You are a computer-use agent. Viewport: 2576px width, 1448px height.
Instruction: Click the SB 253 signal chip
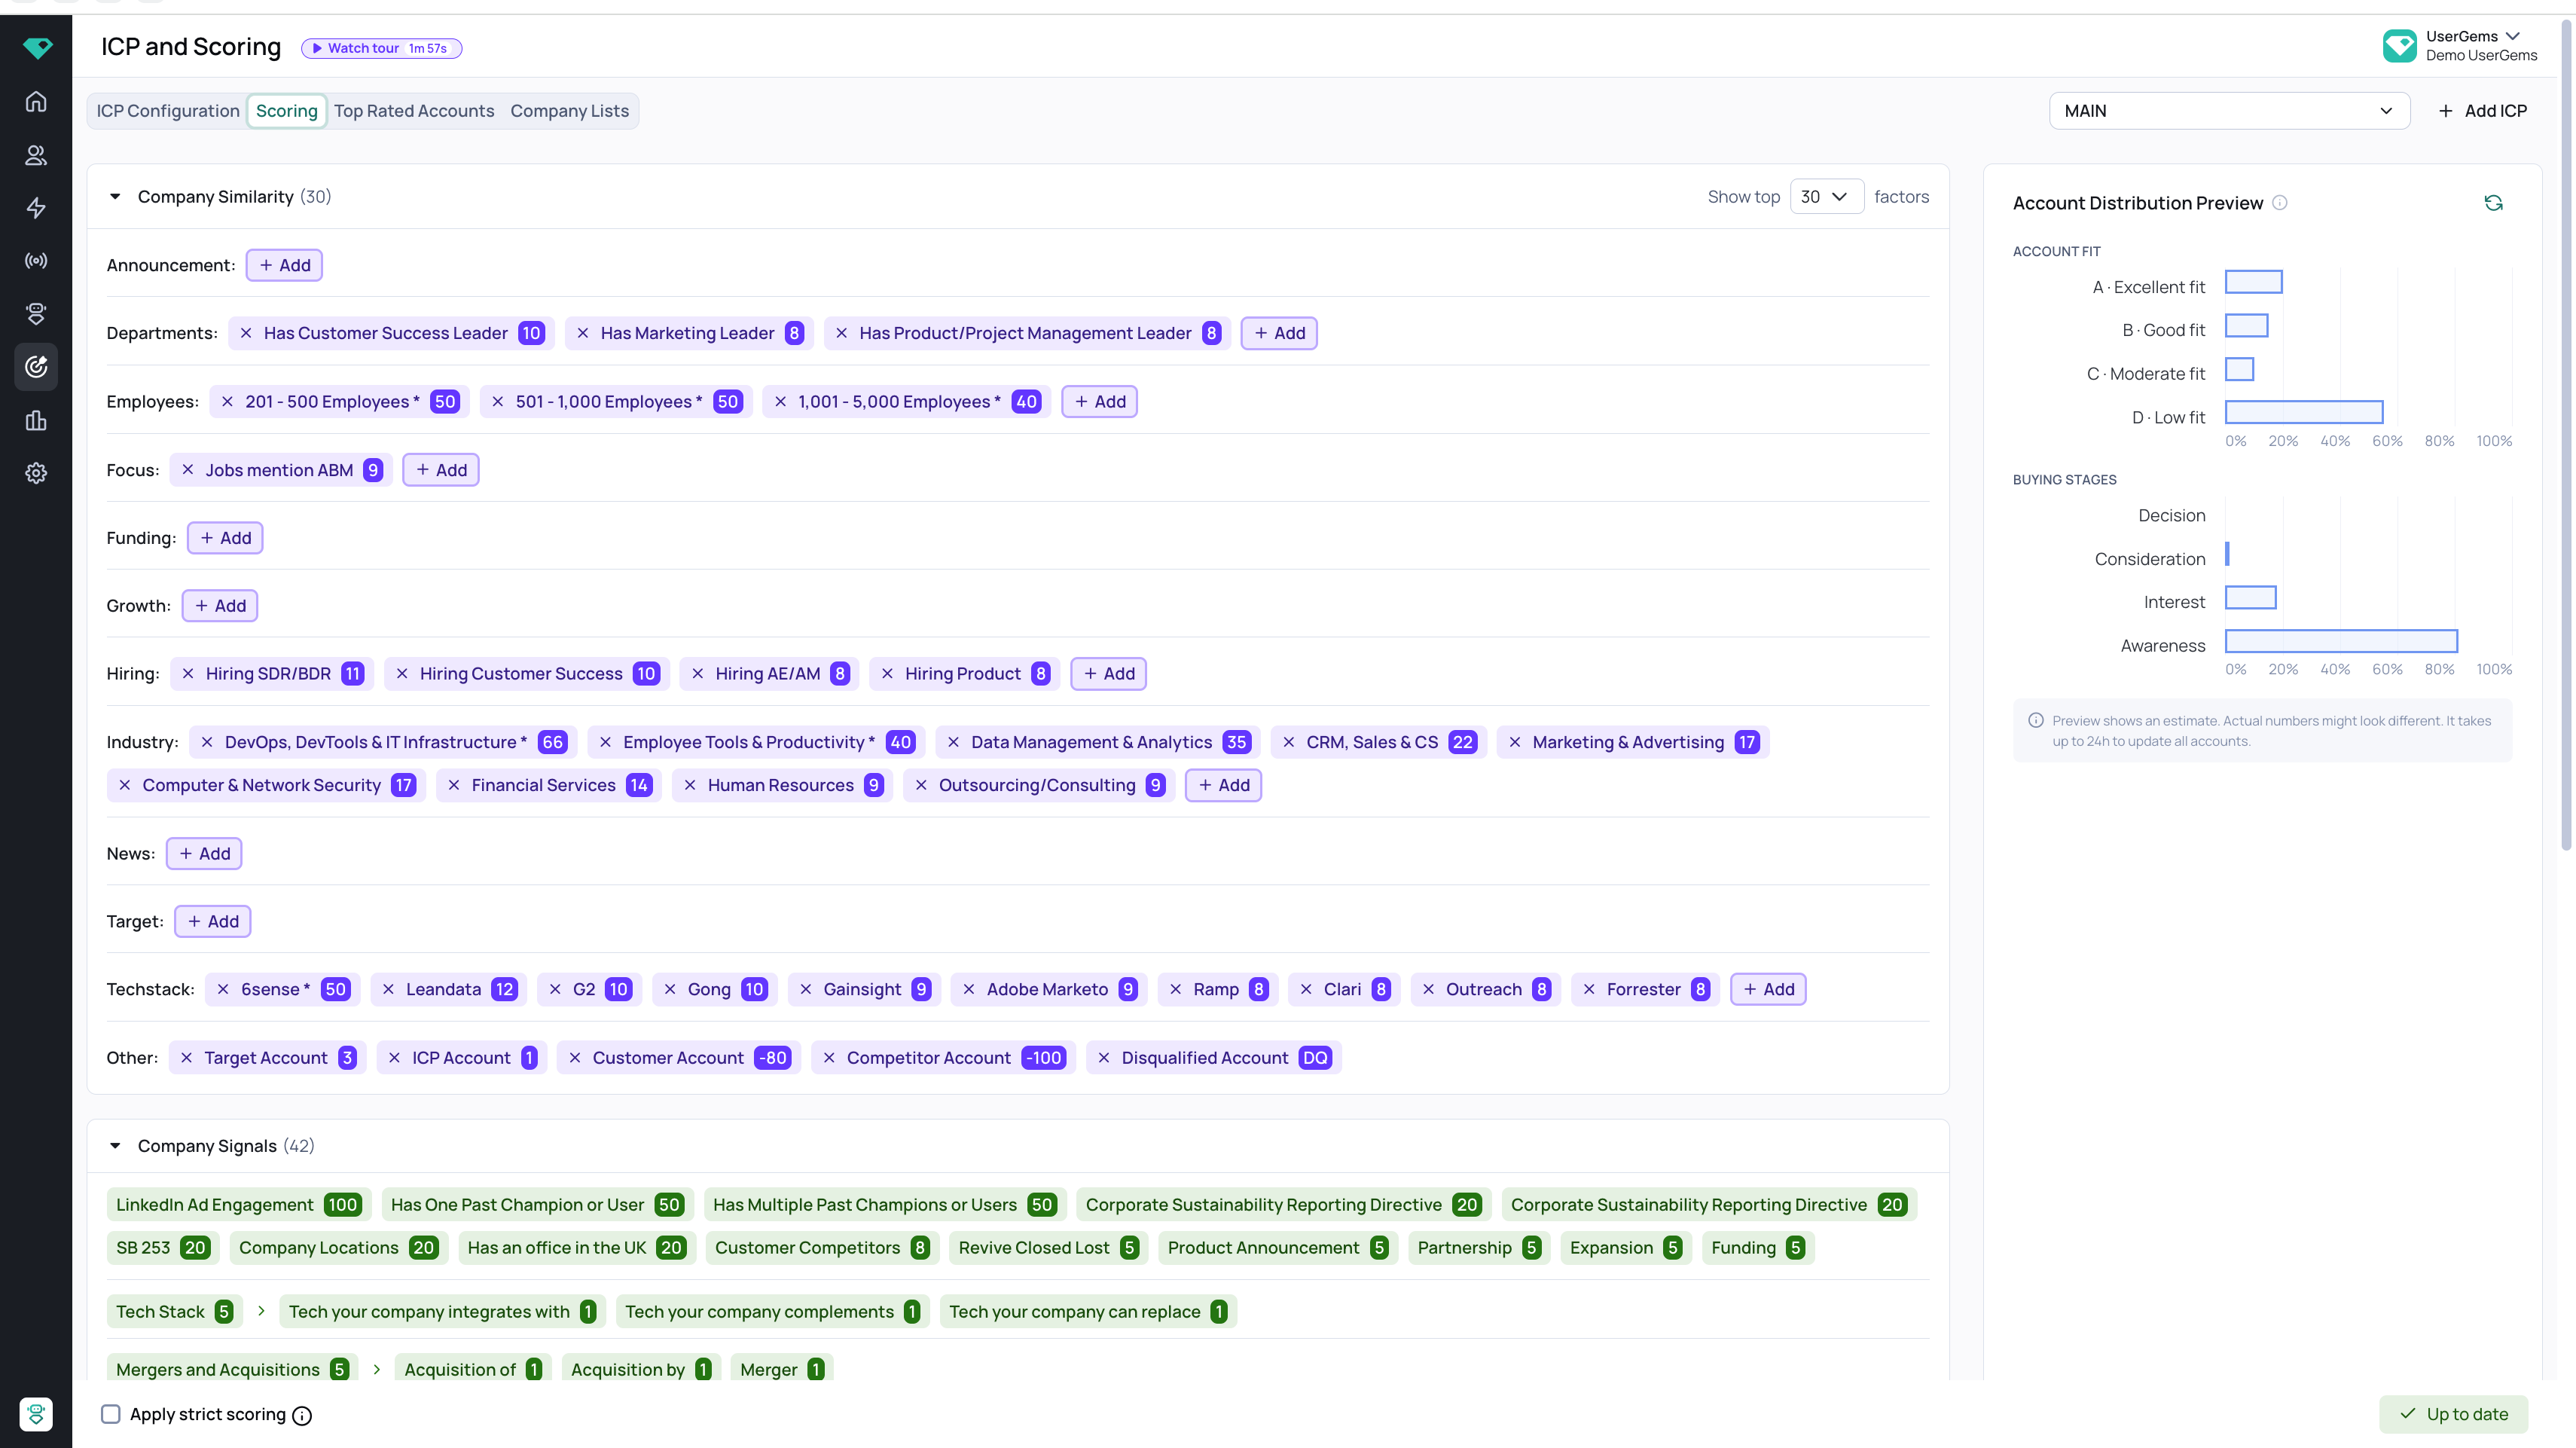162,1247
